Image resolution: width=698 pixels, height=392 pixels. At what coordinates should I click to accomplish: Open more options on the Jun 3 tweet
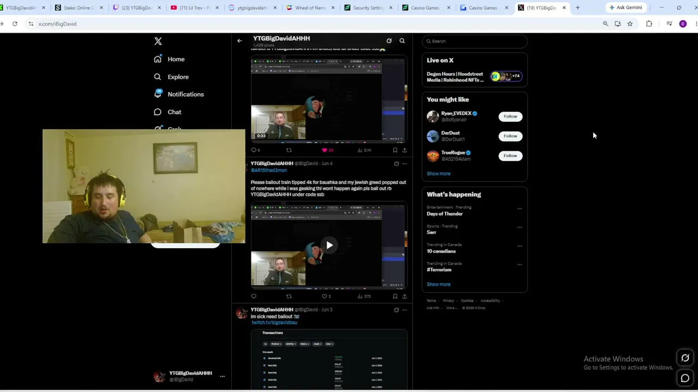(405, 310)
